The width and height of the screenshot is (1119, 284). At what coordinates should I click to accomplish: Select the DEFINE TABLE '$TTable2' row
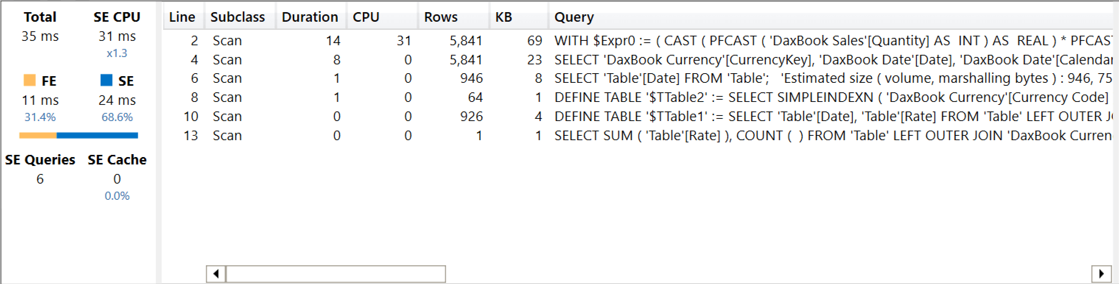pyautogui.click(x=638, y=97)
